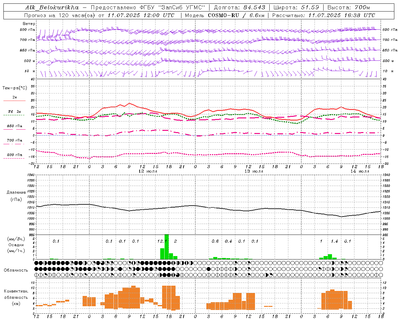Click the 12.1 precipitation amount value
This screenshot has height=319, width=399.
[x=162, y=241]
